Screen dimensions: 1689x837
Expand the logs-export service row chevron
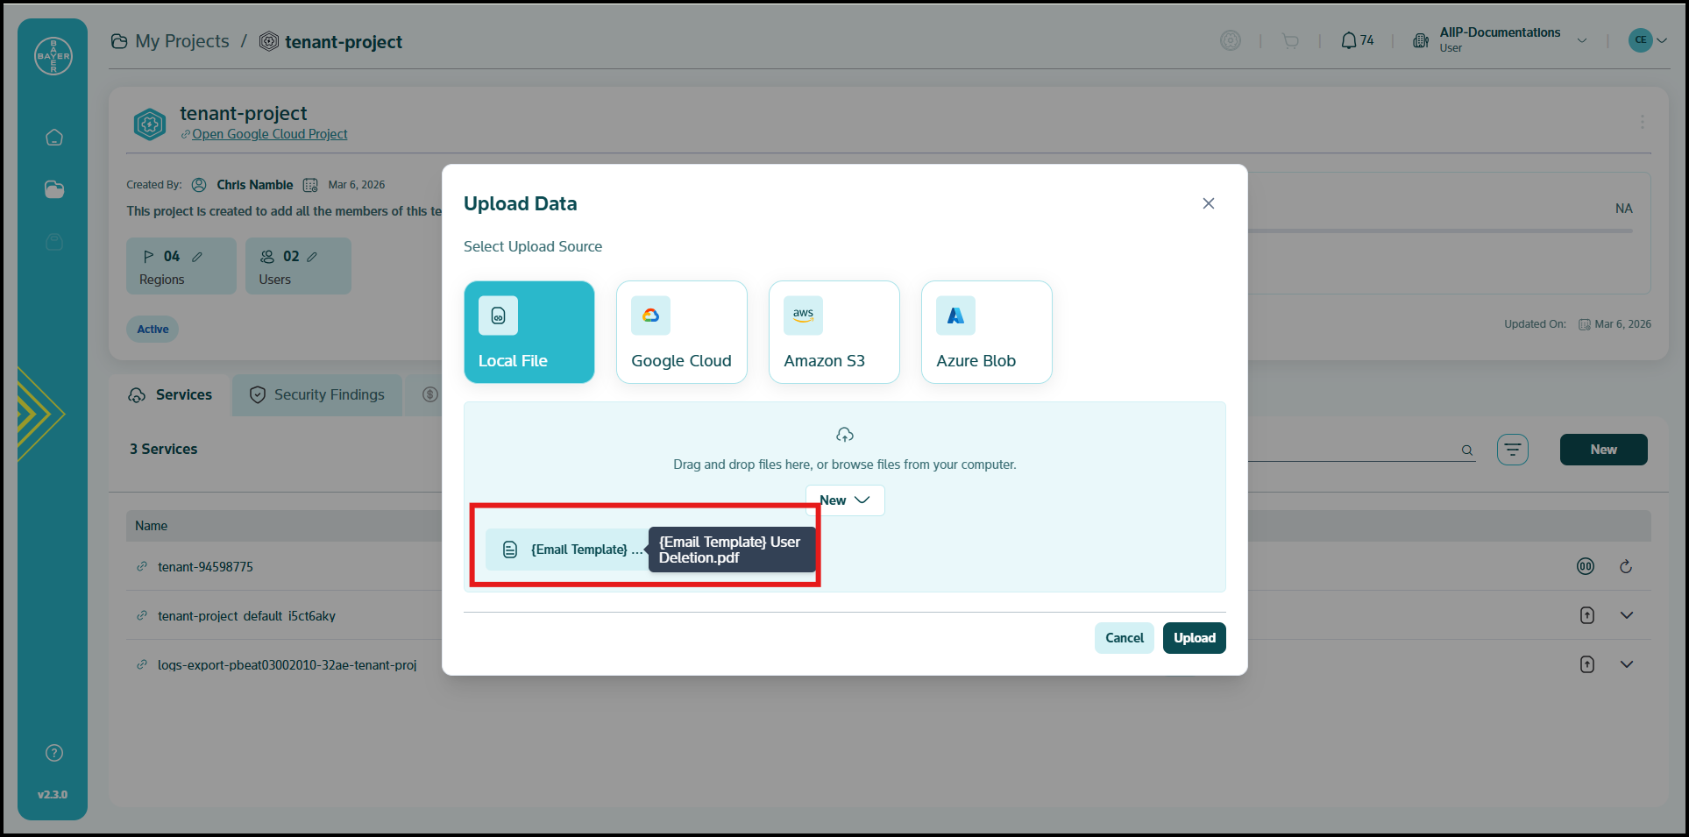pyautogui.click(x=1627, y=664)
